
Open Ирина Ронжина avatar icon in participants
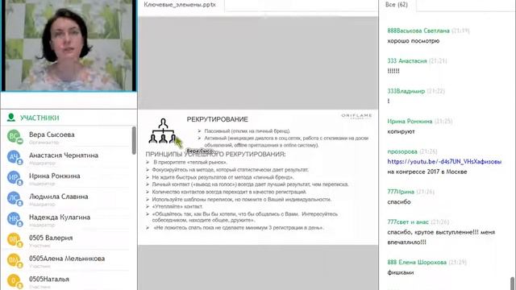[x=15, y=178]
